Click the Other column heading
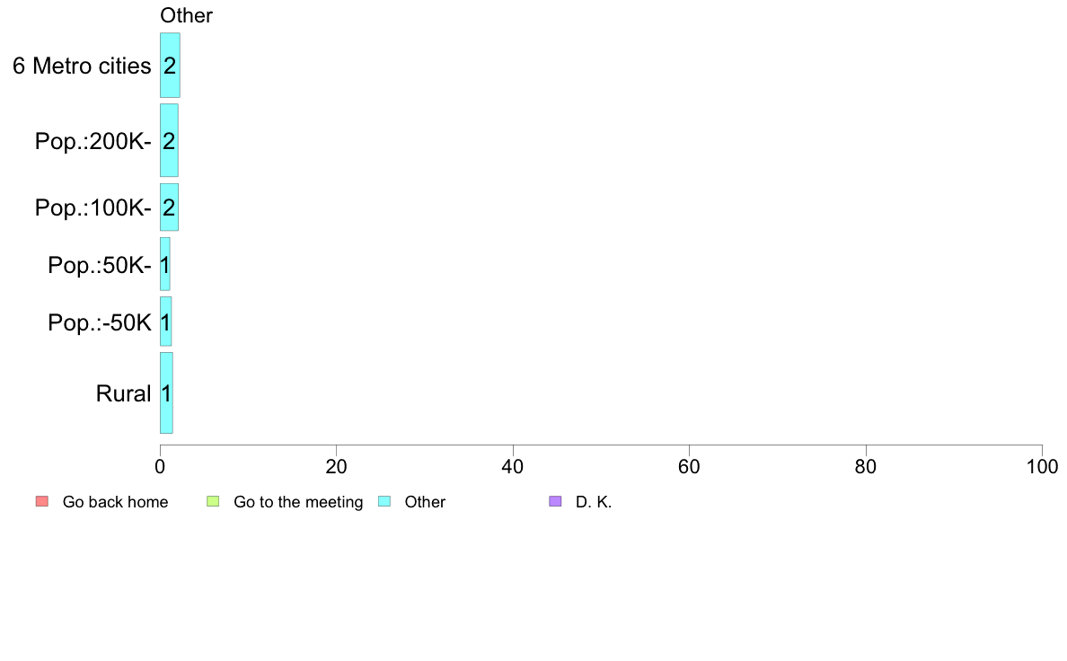1067x661 pixels. click(x=187, y=15)
